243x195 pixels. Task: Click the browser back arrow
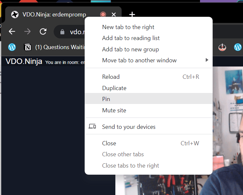pyautogui.click(x=12, y=31)
